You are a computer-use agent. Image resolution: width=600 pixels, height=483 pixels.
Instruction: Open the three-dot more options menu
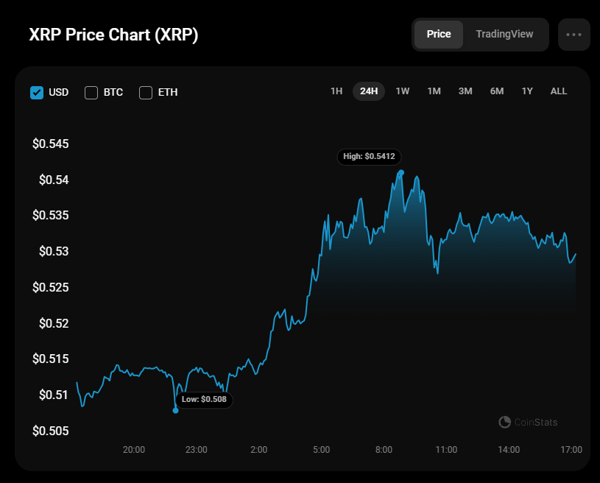pyautogui.click(x=573, y=35)
